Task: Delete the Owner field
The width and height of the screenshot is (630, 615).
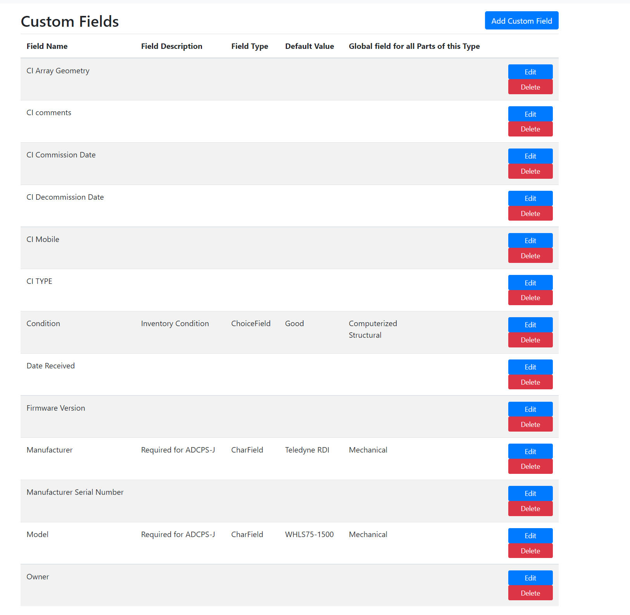Action: 530,593
